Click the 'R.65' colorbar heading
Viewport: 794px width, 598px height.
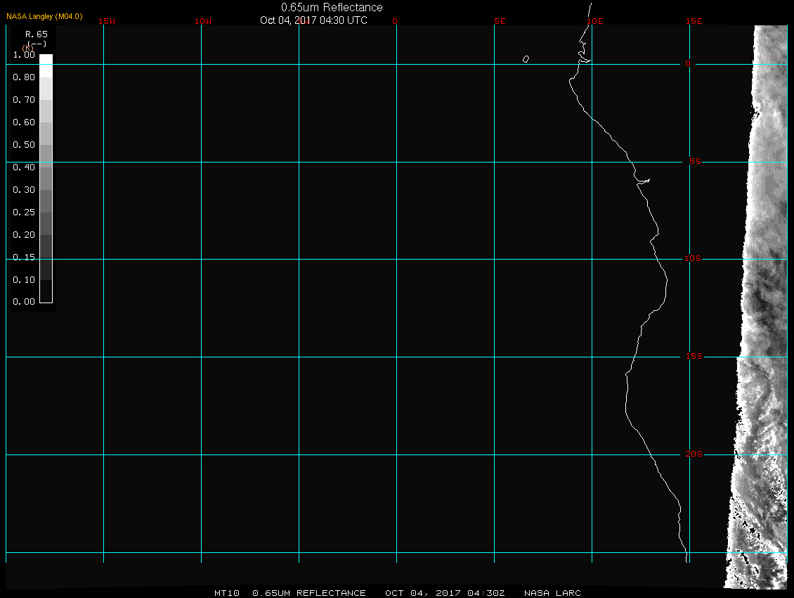37,34
